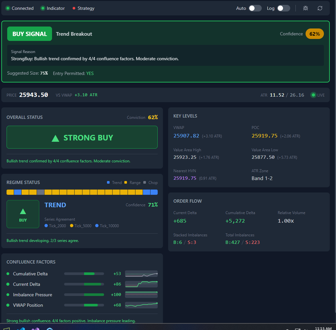Click the Cumulative Delta sparkline chart

click(141, 274)
